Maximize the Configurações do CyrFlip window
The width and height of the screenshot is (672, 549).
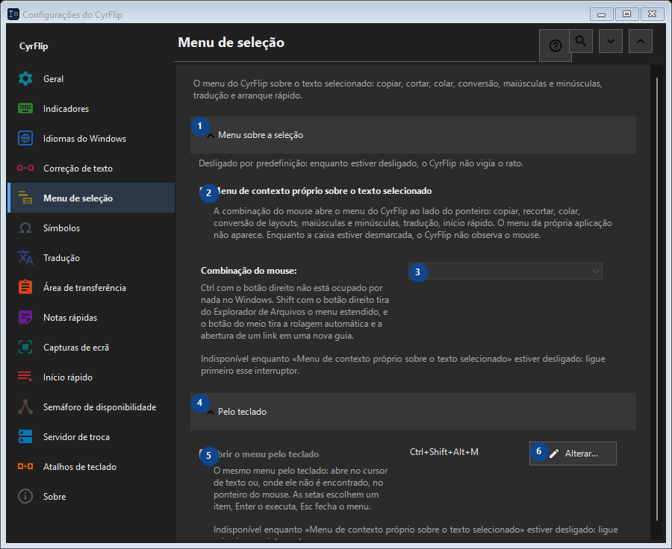626,14
